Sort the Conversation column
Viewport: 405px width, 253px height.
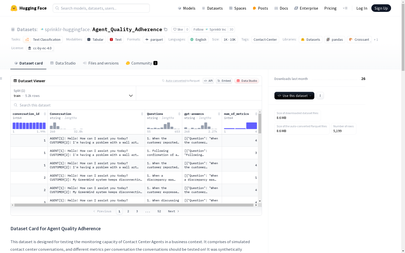142,114
